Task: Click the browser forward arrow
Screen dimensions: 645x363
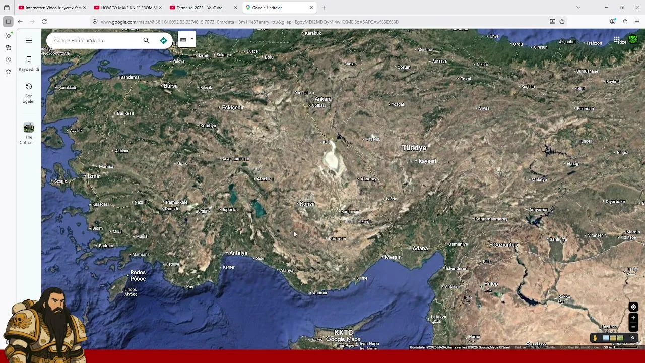Action: coord(32,22)
